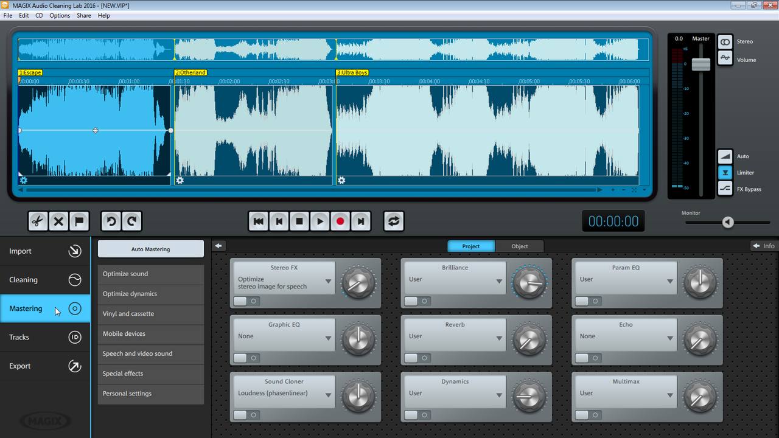Click the scissors cut tool icon
This screenshot has width=779, height=438.
(x=38, y=221)
